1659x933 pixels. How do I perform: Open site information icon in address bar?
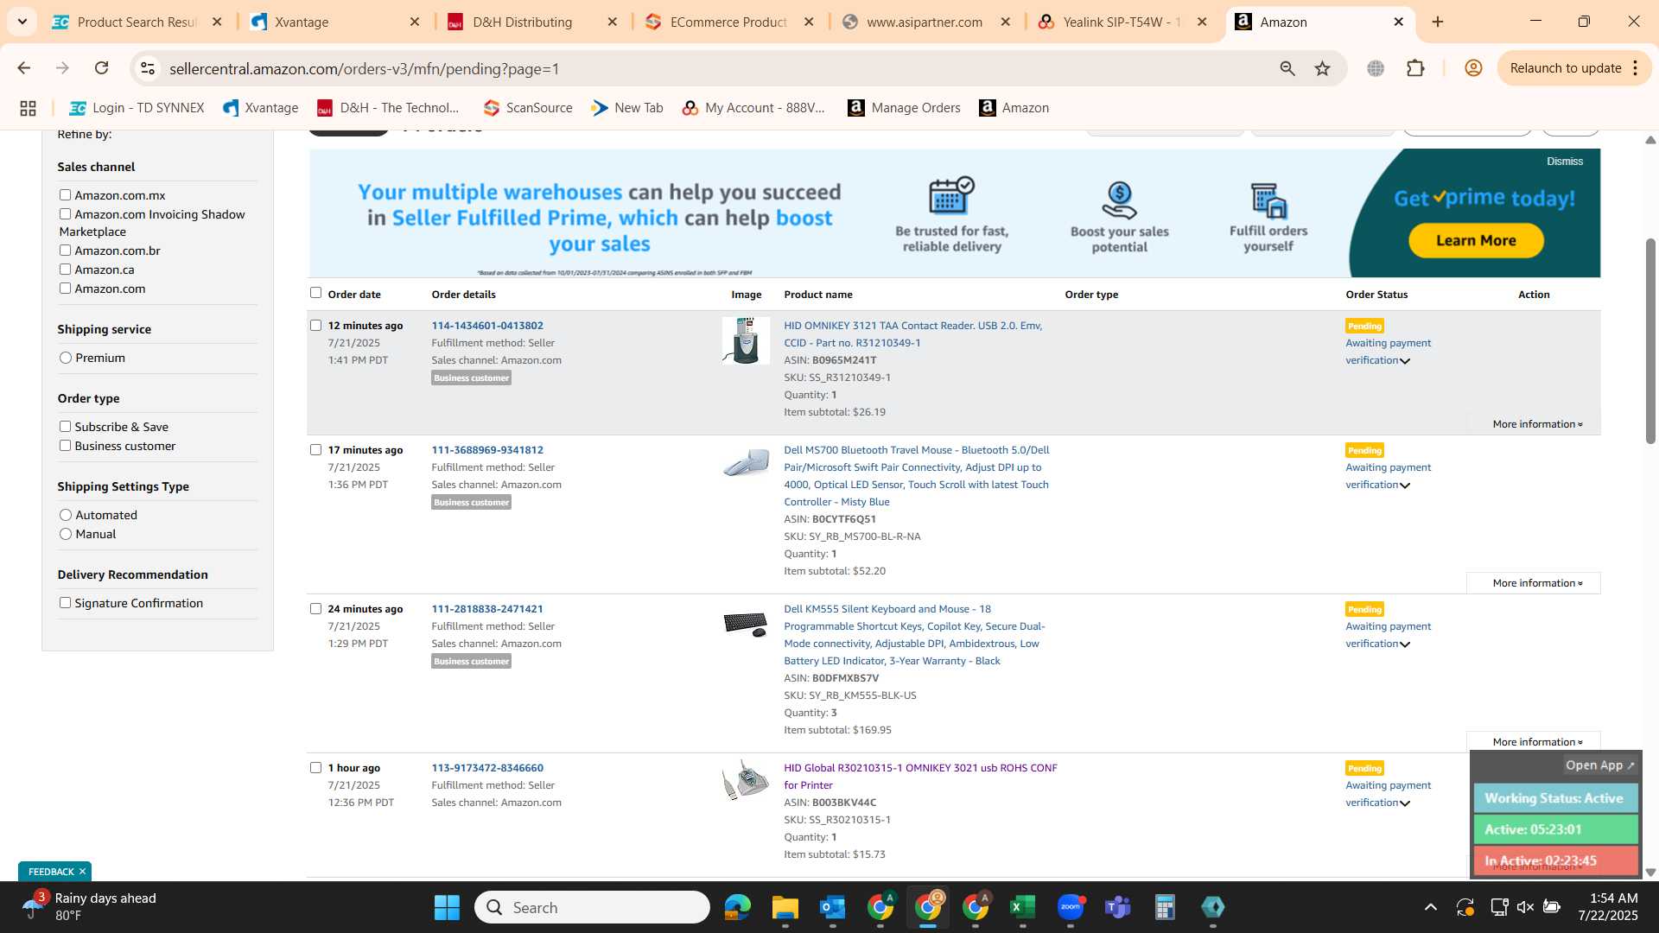click(x=148, y=68)
